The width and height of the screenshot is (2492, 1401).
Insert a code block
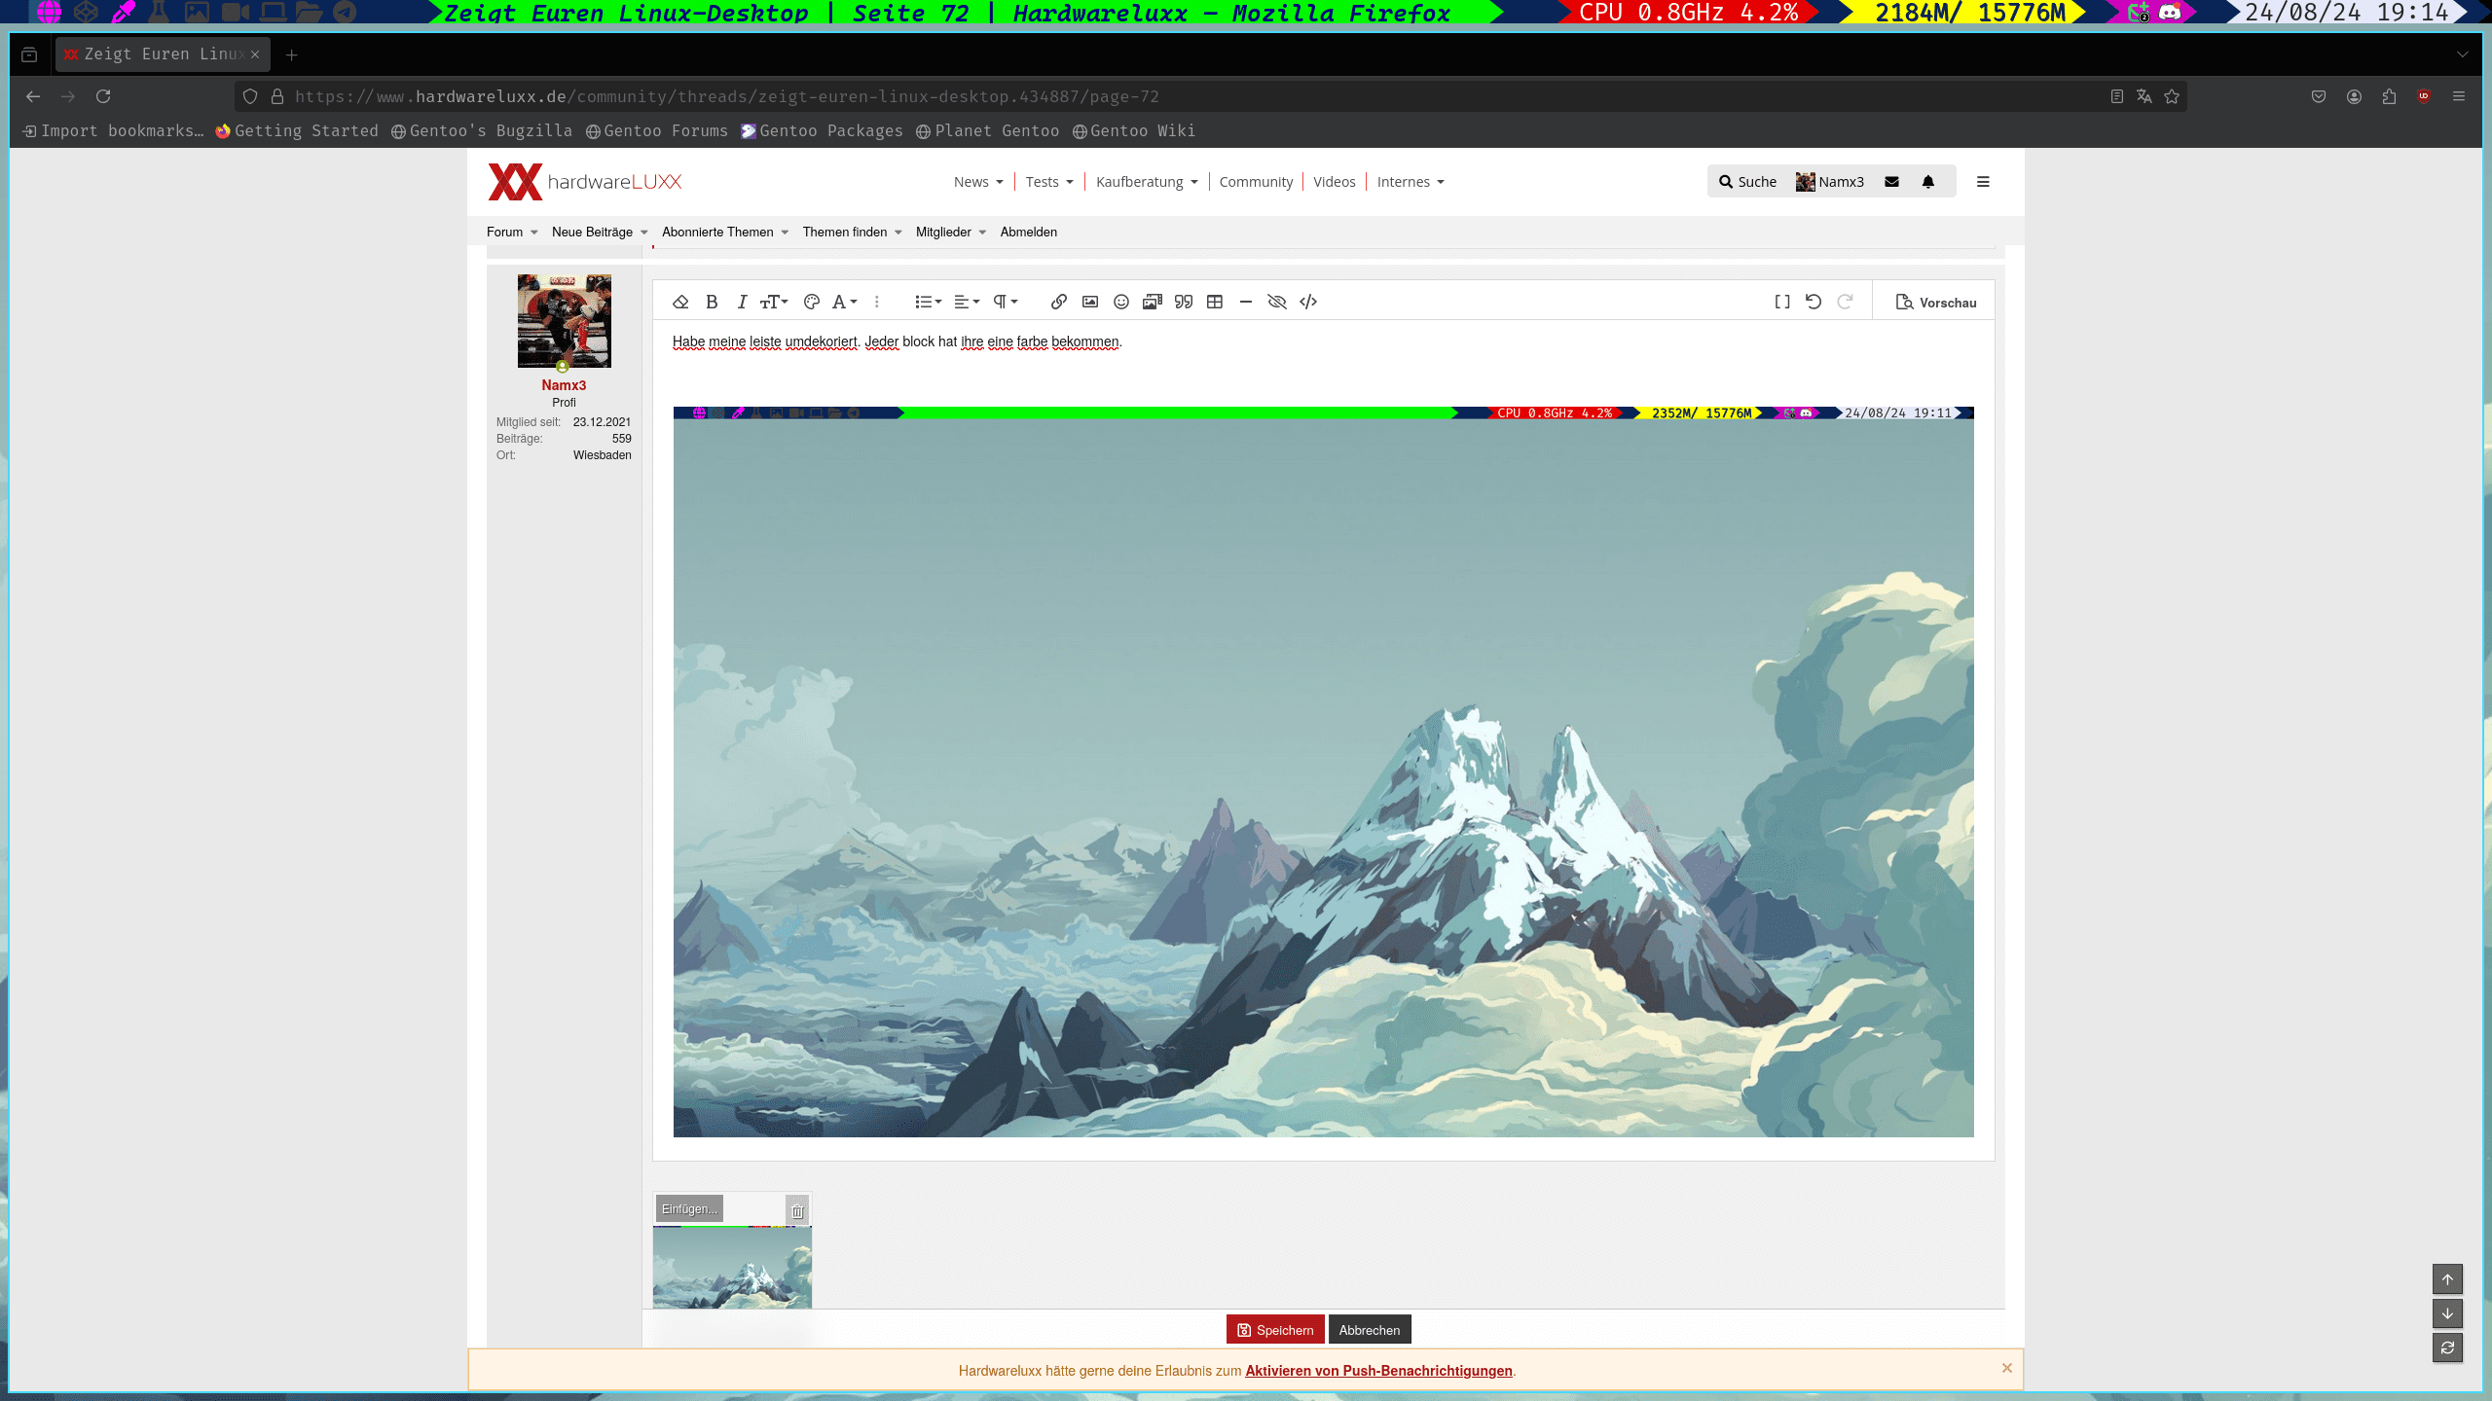click(x=1308, y=303)
